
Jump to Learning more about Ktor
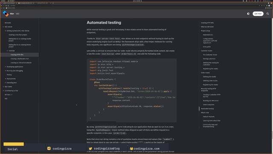212,121
